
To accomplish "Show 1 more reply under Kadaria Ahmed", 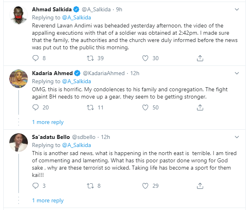I will coord(48,122).
